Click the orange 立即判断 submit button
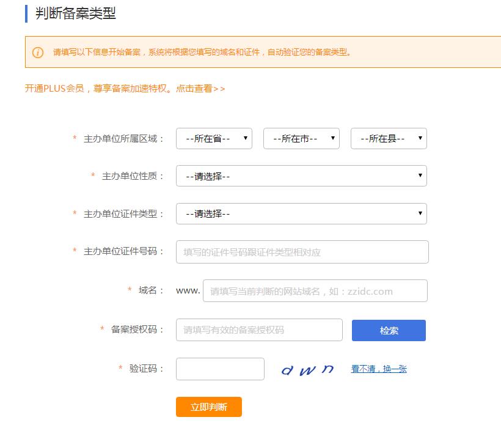Screen dimensions: 501x428 click(x=208, y=407)
